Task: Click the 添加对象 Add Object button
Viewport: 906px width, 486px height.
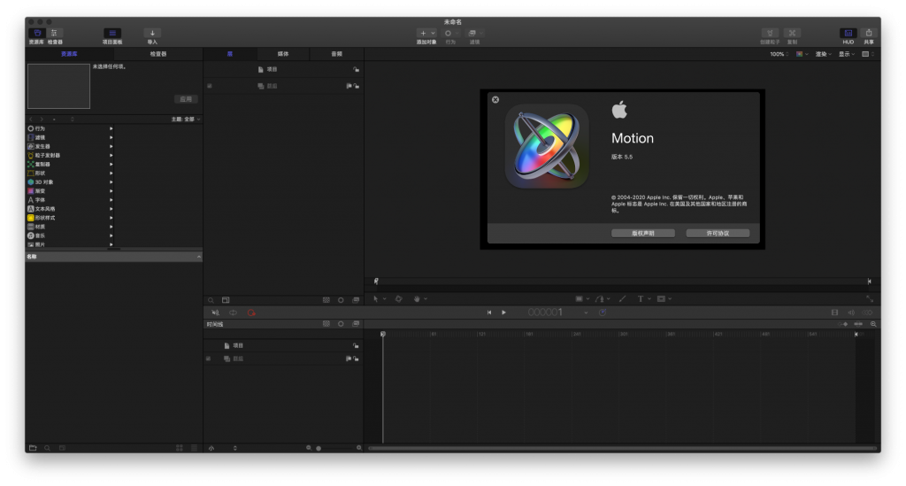Action: pos(426,34)
